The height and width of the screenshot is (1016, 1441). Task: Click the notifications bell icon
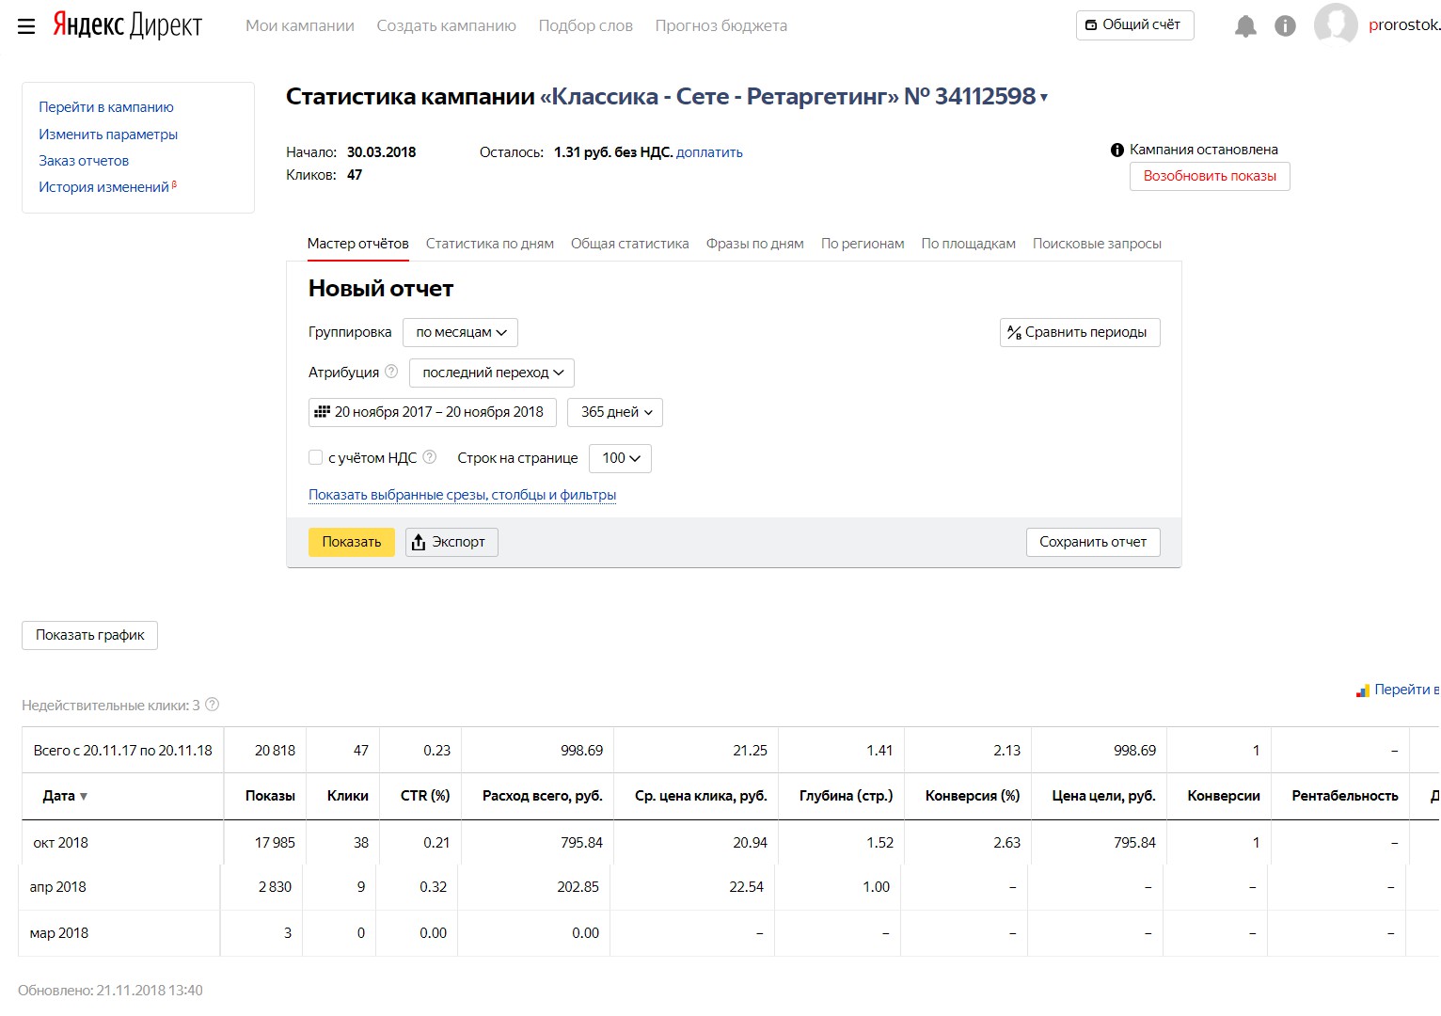[1245, 26]
